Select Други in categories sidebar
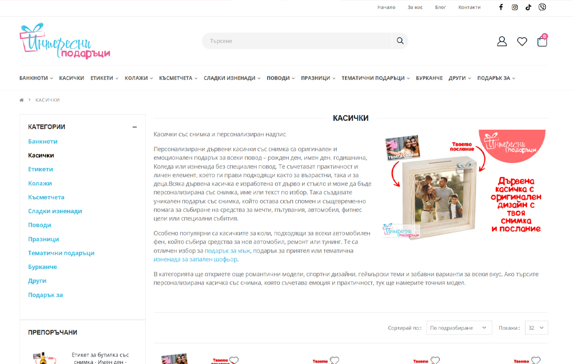 pyautogui.click(x=37, y=281)
